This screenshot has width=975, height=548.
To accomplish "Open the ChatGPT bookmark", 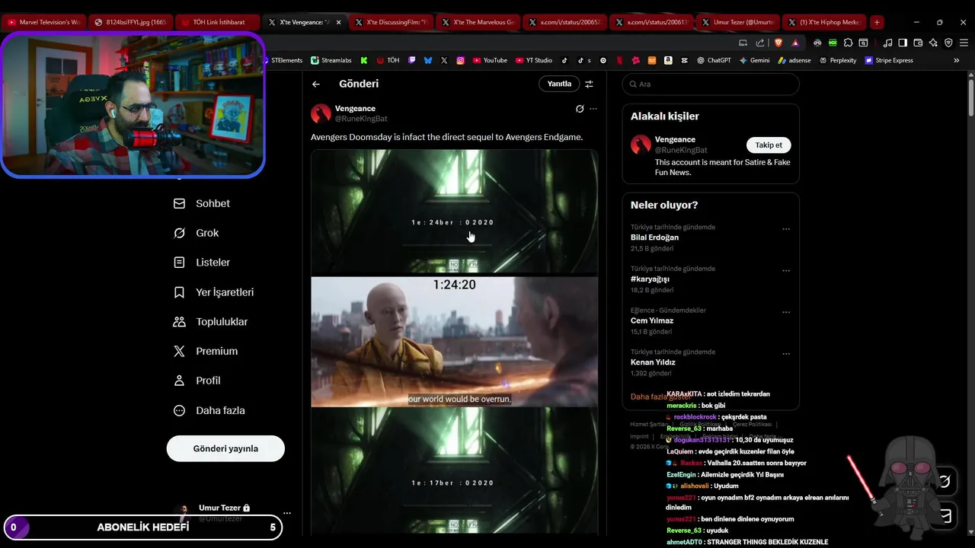I will pyautogui.click(x=714, y=60).
